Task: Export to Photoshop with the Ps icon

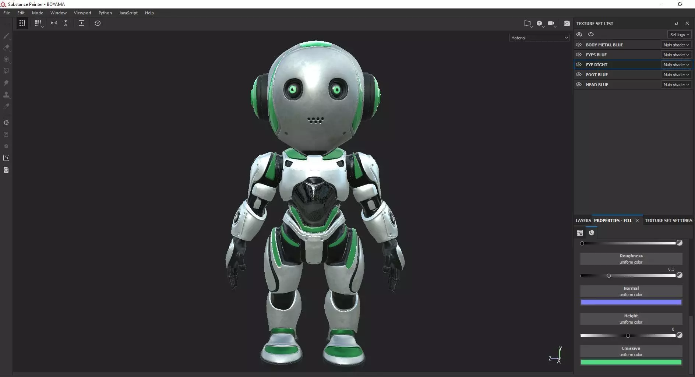Action: 6,158
